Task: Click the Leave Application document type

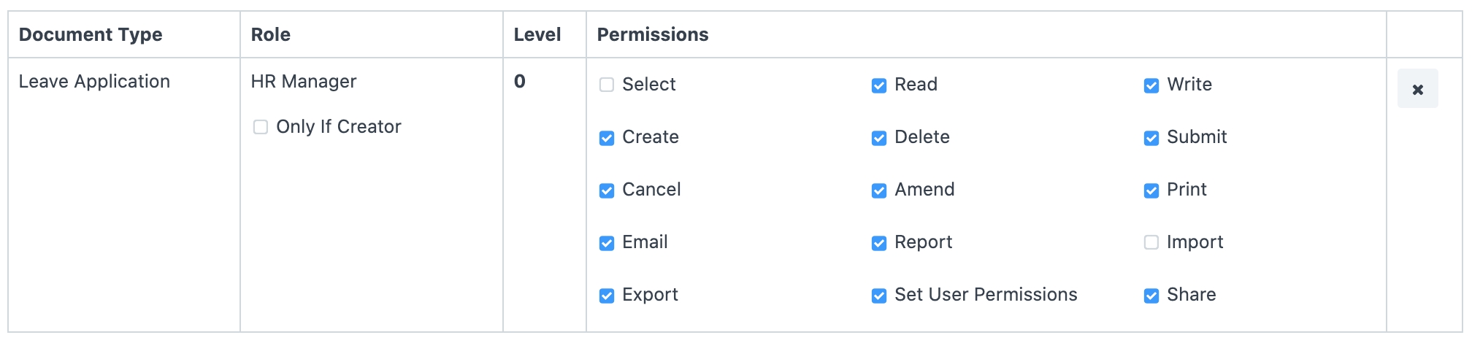Action: pos(94,82)
